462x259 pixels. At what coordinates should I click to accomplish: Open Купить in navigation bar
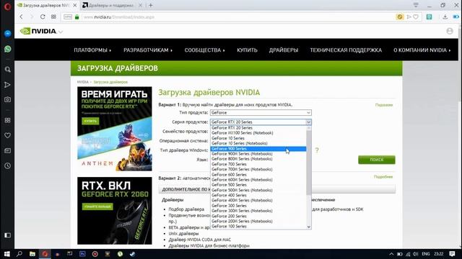(x=247, y=50)
